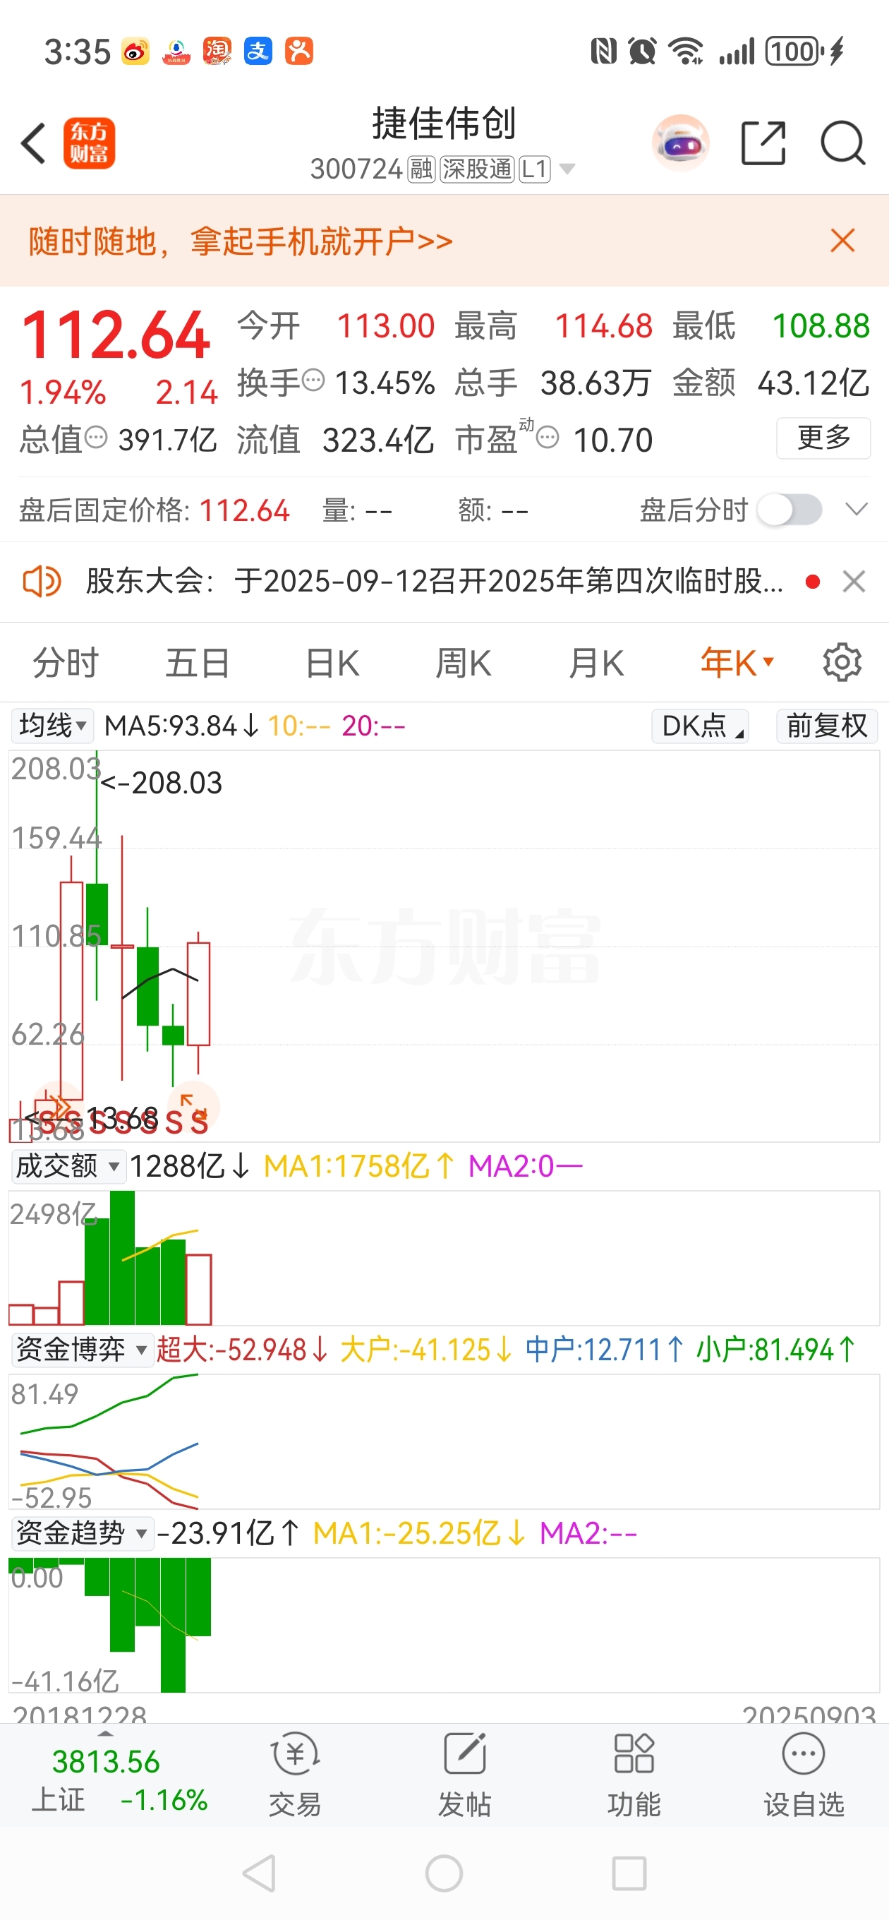The width and height of the screenshot is (889, 1920).
Task: Tap the current price 112.64
Action: tap(116, 335)
